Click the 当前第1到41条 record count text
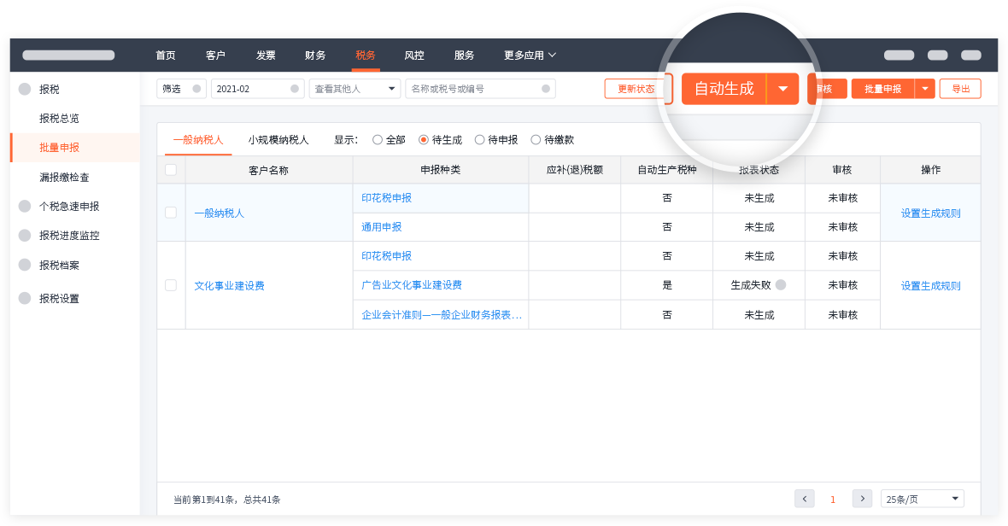 [x=226, y=499]
